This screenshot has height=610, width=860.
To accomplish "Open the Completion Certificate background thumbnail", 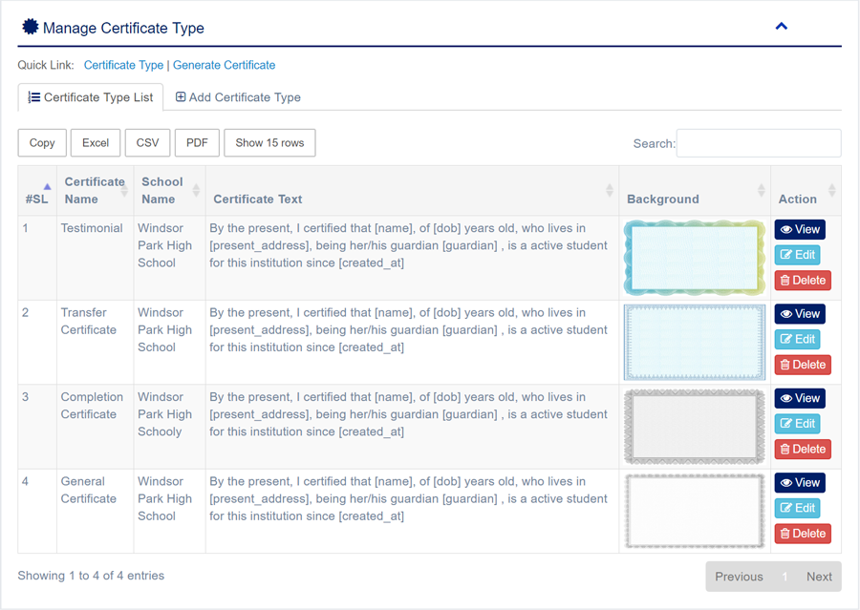I will 695,427.
